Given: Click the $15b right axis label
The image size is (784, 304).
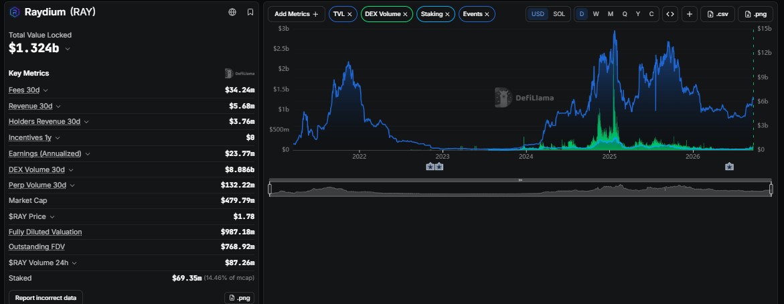Looking at the screenshot, I should click(x=763, y=29).
